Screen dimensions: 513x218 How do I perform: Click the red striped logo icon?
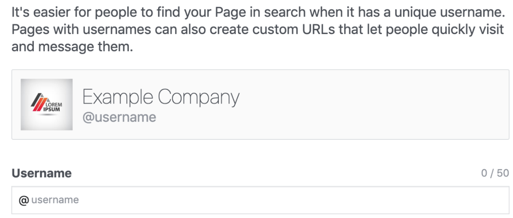coord(38,103)
